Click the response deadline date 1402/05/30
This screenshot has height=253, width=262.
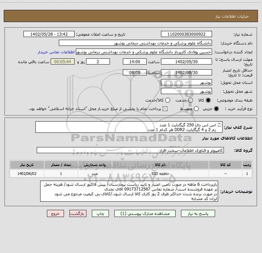pos(186,61)
